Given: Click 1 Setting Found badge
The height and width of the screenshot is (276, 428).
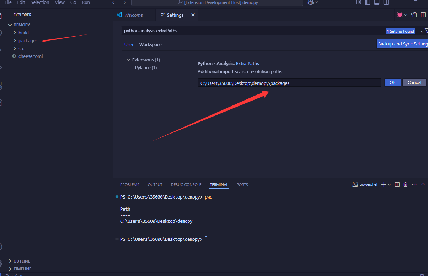Looking at the screenshot, I should point(401,31).
